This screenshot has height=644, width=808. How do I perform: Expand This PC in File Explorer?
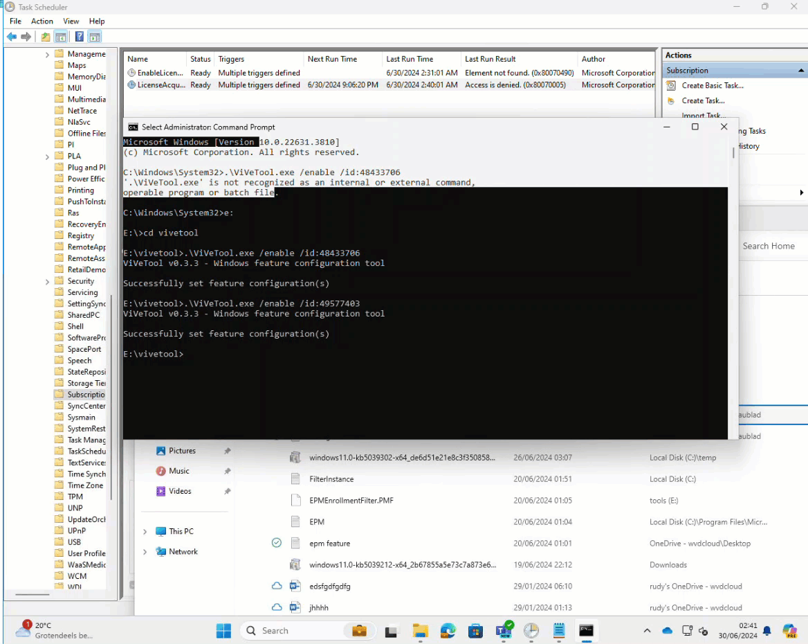[145, 531]
